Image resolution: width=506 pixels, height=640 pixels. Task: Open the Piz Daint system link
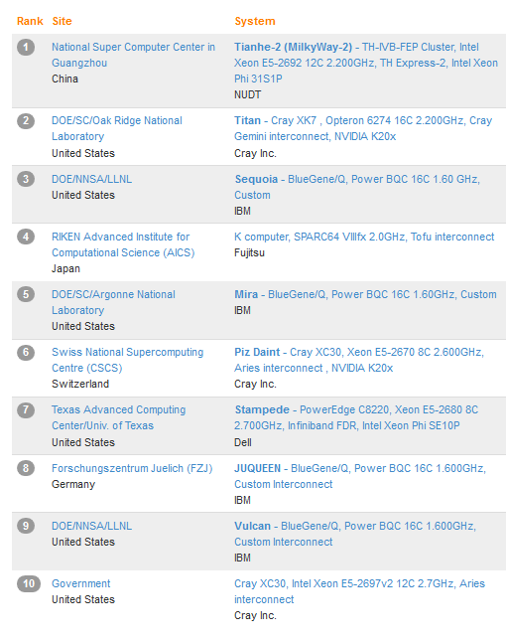pyautogui.click(x=359, y=360)
